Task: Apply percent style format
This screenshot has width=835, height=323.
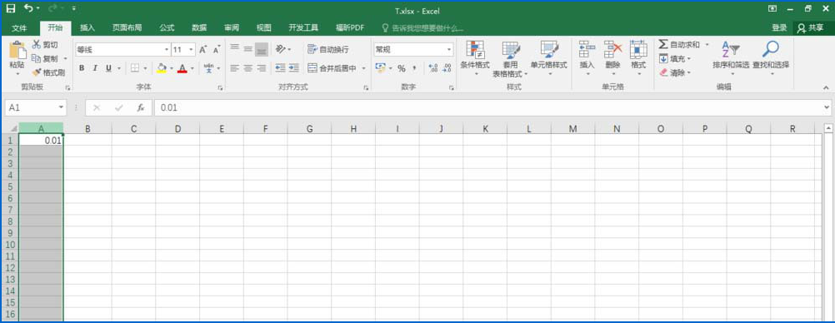Action: pyautogui.click(x=402, y=68)
